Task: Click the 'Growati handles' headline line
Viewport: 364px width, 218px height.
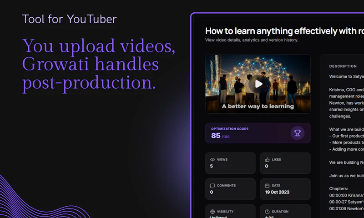Action: (91, 64)
